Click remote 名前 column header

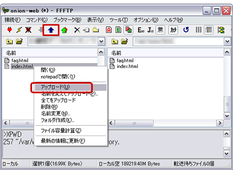point(166,53)
